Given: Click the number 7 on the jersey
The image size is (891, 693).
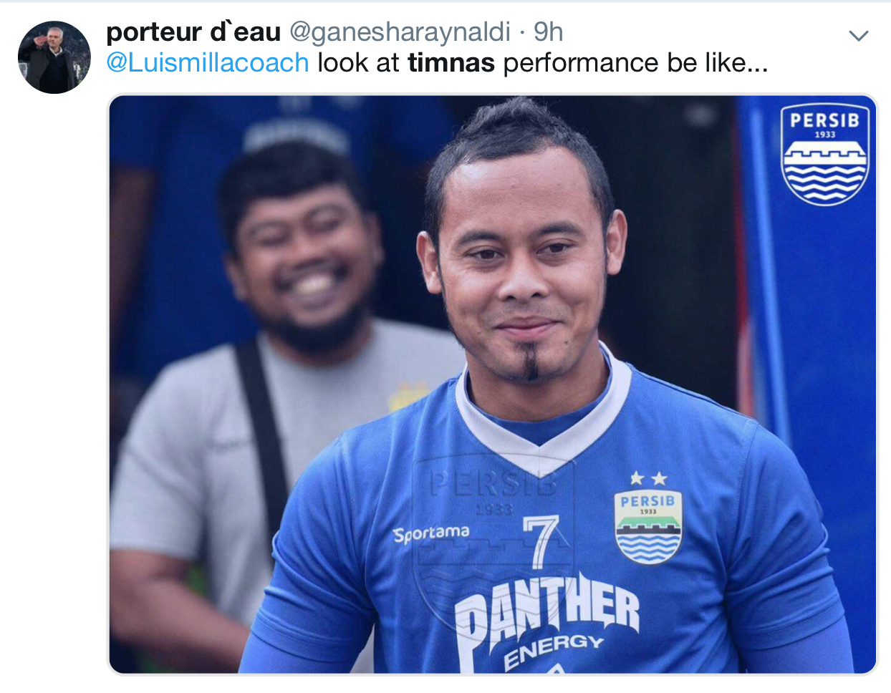Looking at the screenshot, I should click(540, 541).
